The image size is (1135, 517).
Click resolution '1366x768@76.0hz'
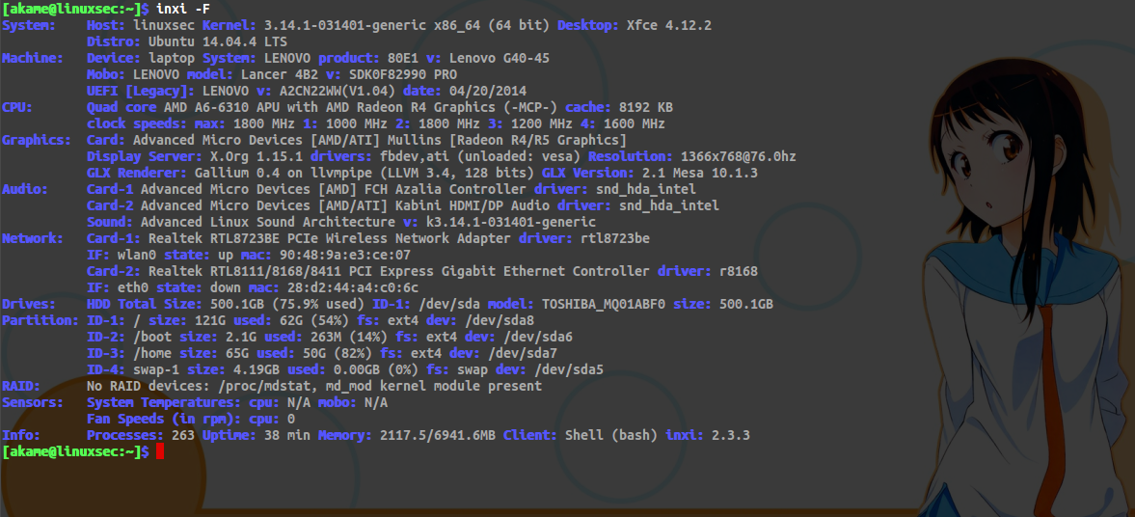click(x=740, y=156)
